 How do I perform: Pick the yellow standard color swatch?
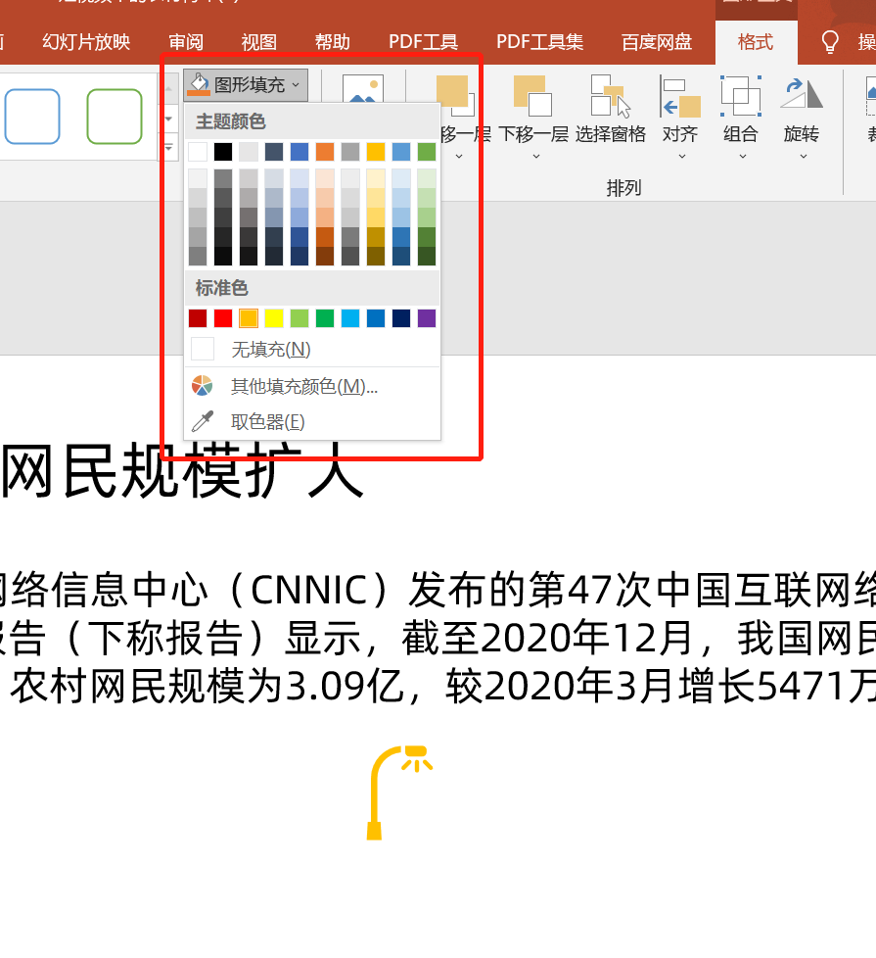tap(274, 318)
